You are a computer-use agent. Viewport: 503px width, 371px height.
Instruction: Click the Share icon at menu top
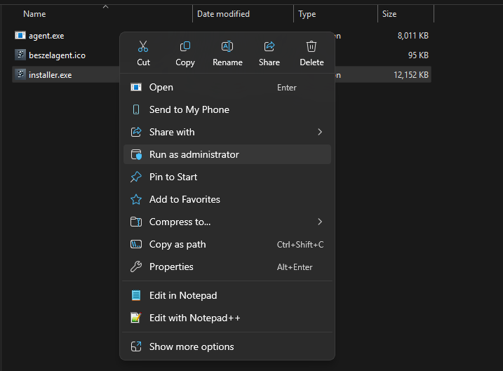coord(269,47)
